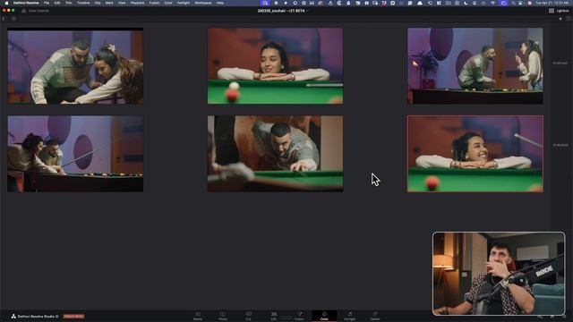The image size is (573, 322).
Task: Toggle the Lightbox view button
Action: pos(559,11)
